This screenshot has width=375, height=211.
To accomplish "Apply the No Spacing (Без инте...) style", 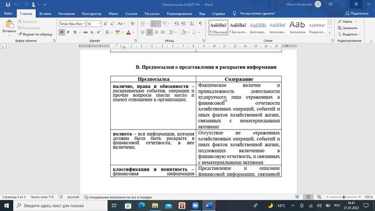I will point(238,28).
